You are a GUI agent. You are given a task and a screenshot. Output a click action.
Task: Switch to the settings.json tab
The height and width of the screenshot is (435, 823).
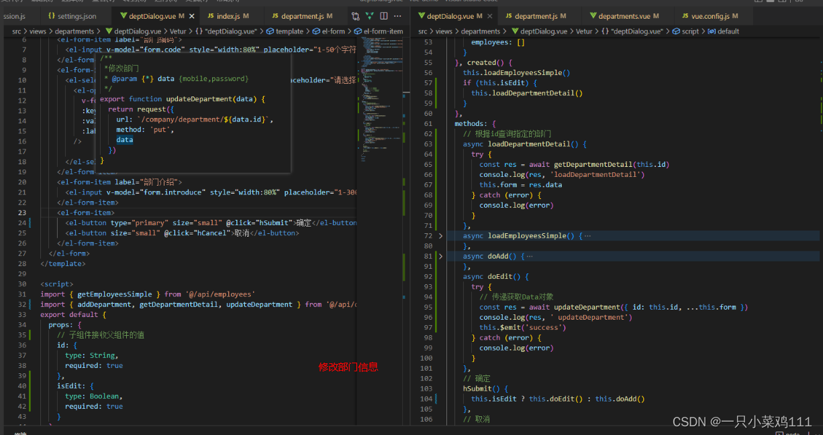point(71,16)
